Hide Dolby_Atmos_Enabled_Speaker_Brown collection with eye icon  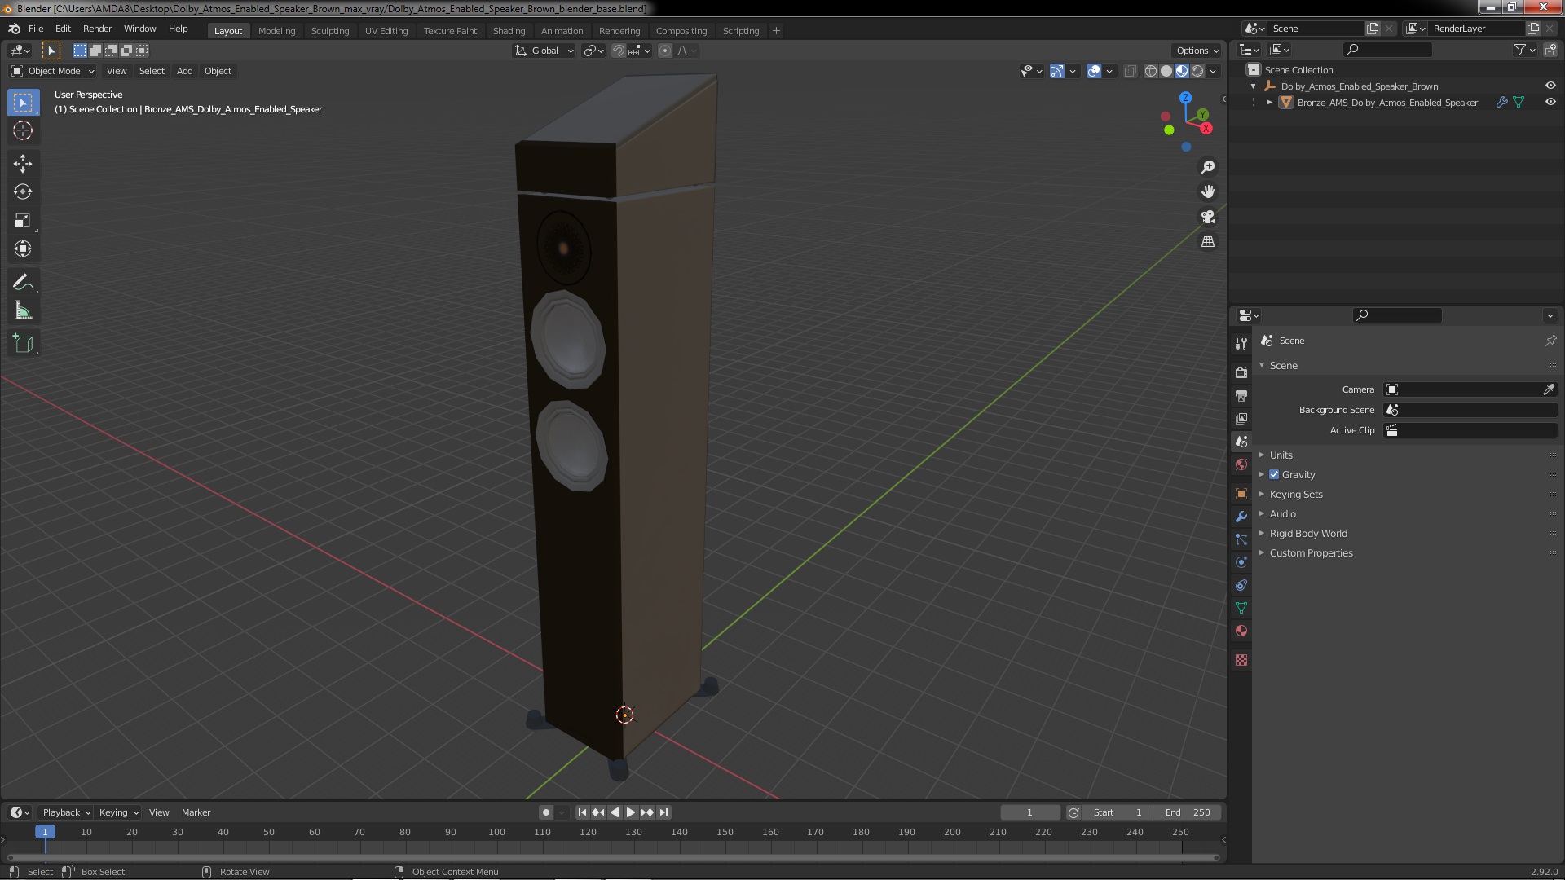[1550, 86]
